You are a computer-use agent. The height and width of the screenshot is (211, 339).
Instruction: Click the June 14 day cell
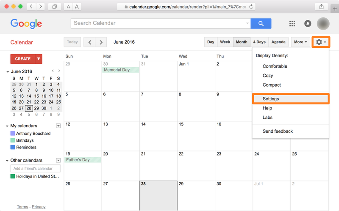(x=158, y=136)
